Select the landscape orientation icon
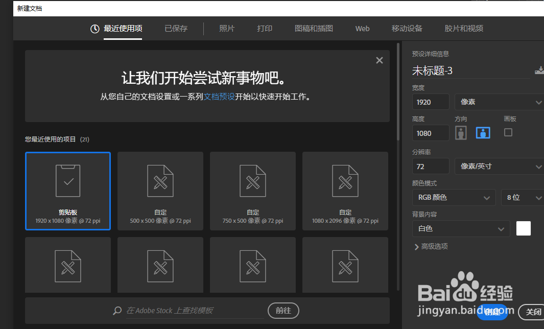Screen dimensions: 544x329 [x=483, y=133]
